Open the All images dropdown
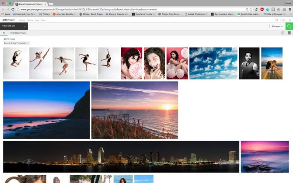Viewport: 293px width, 183px height. tap(277, 26)
